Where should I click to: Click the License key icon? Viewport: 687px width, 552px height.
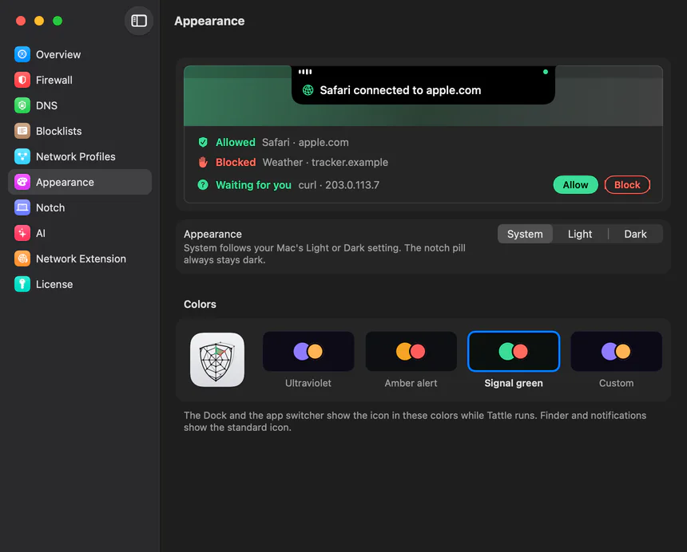click(x=22, y=284)
